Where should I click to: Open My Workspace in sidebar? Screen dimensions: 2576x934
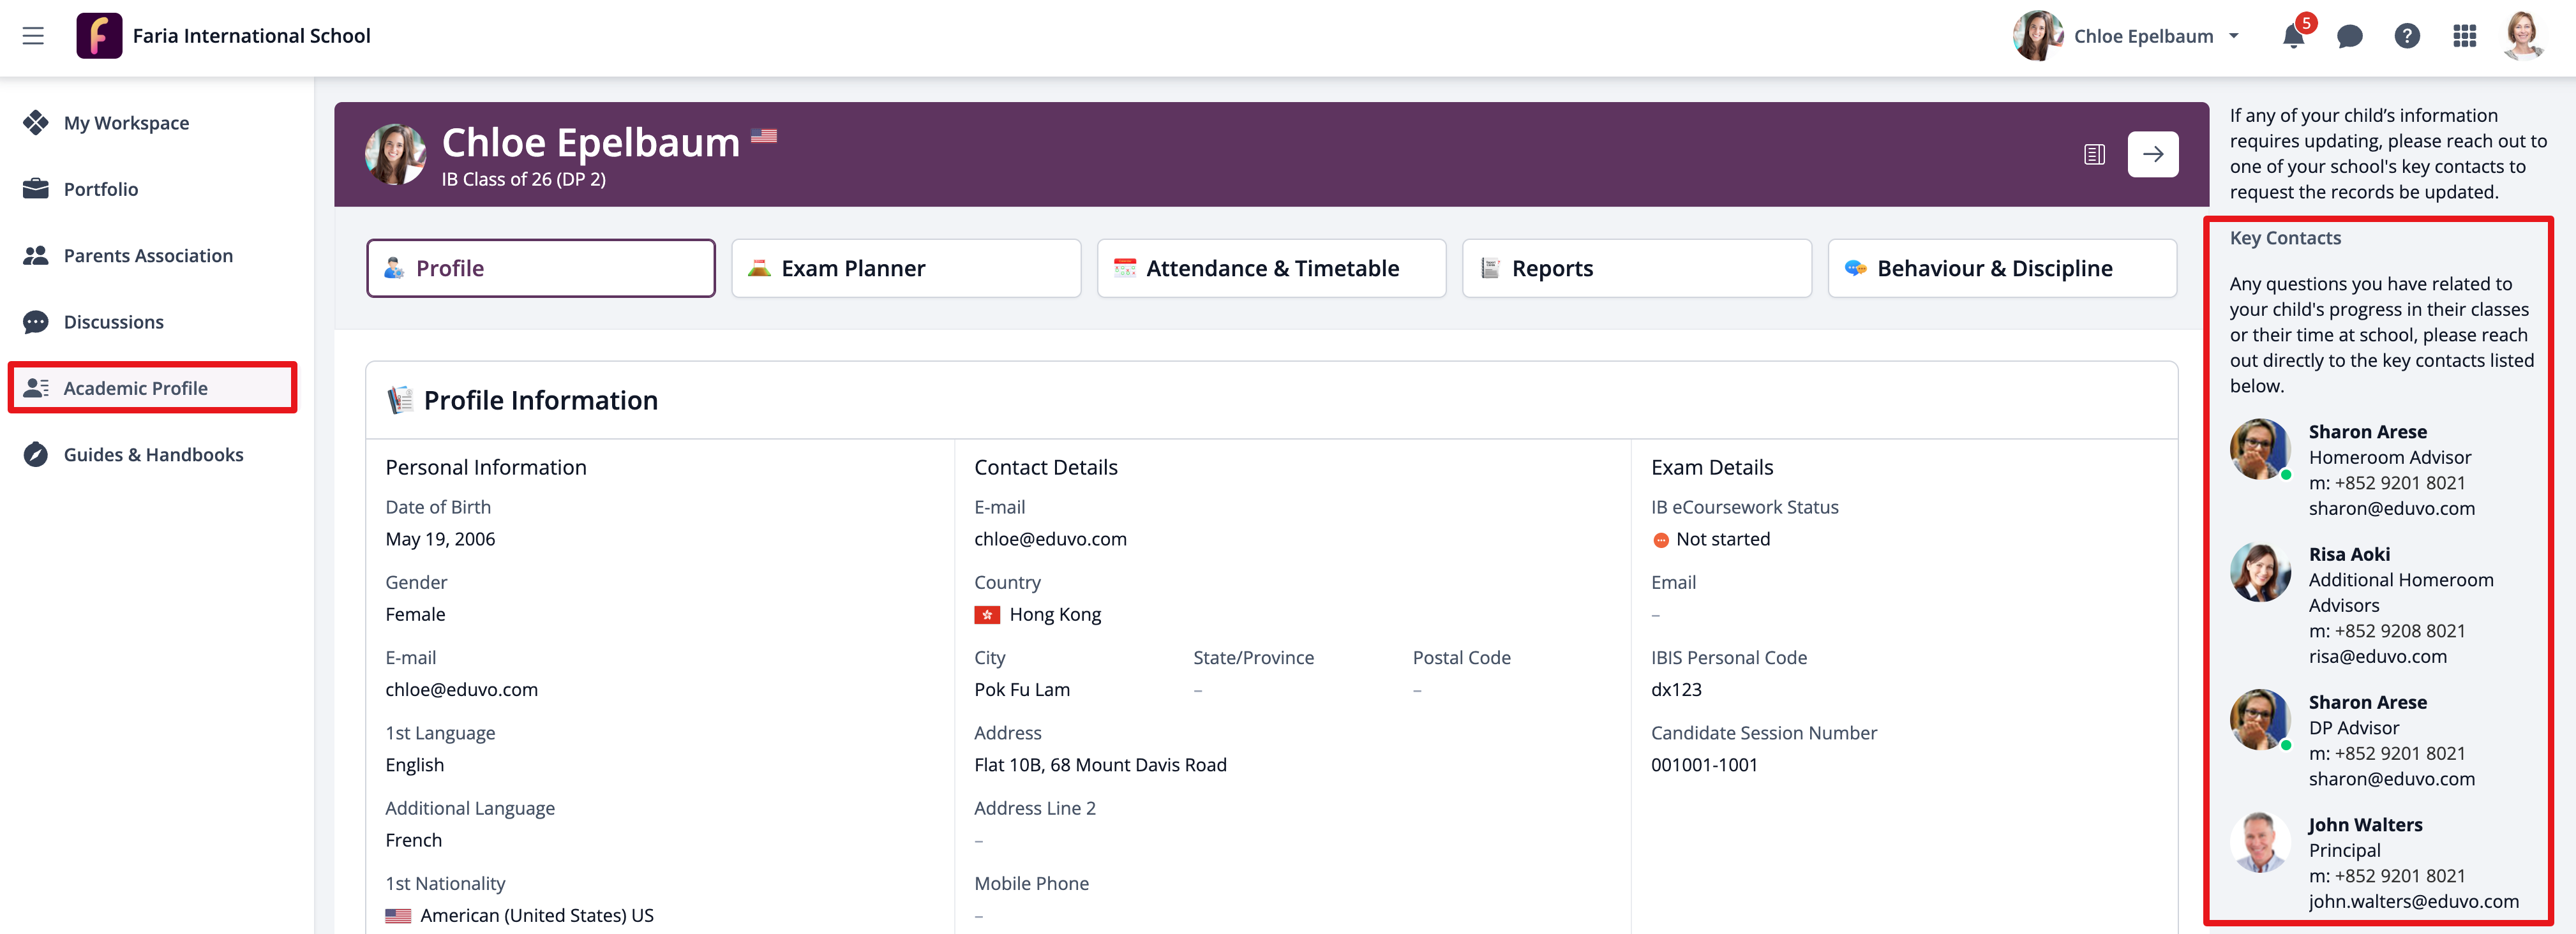(x=126, y=123)
